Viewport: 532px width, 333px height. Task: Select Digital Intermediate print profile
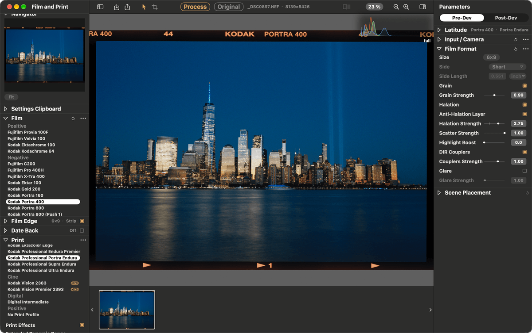28,302
